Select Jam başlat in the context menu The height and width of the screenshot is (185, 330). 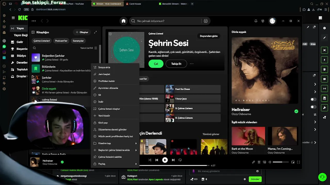point(115,74)
